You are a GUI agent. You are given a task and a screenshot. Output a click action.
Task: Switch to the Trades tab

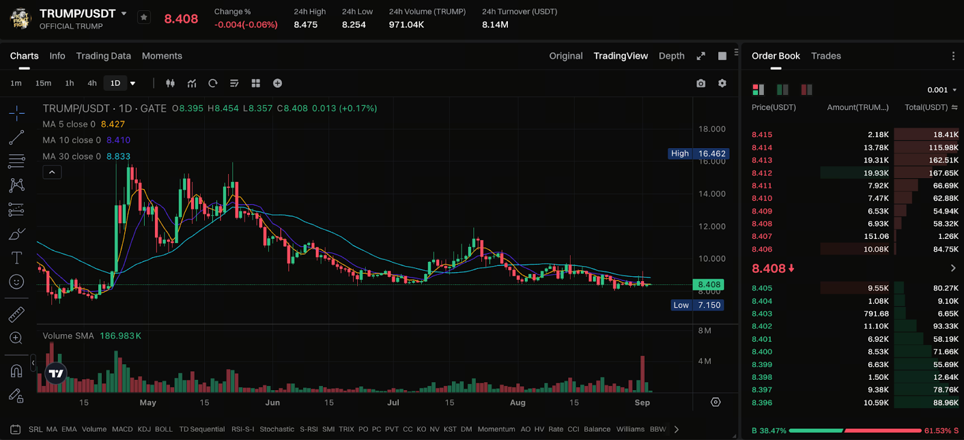pos(826,56)
